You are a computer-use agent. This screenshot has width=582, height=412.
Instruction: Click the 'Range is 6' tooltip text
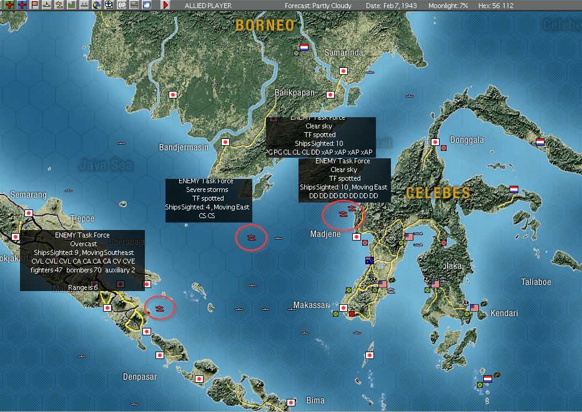(83, 287)
